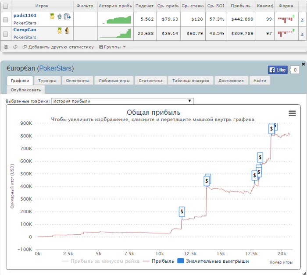Click the $ win marker near 12k games
The image size is (307, 275).
[182, 212]
